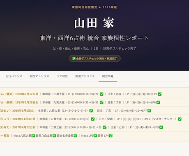Click the 父・母・長女・長男・次女 text
Viewport: 189px width, 156px height.
pos(71,48)
